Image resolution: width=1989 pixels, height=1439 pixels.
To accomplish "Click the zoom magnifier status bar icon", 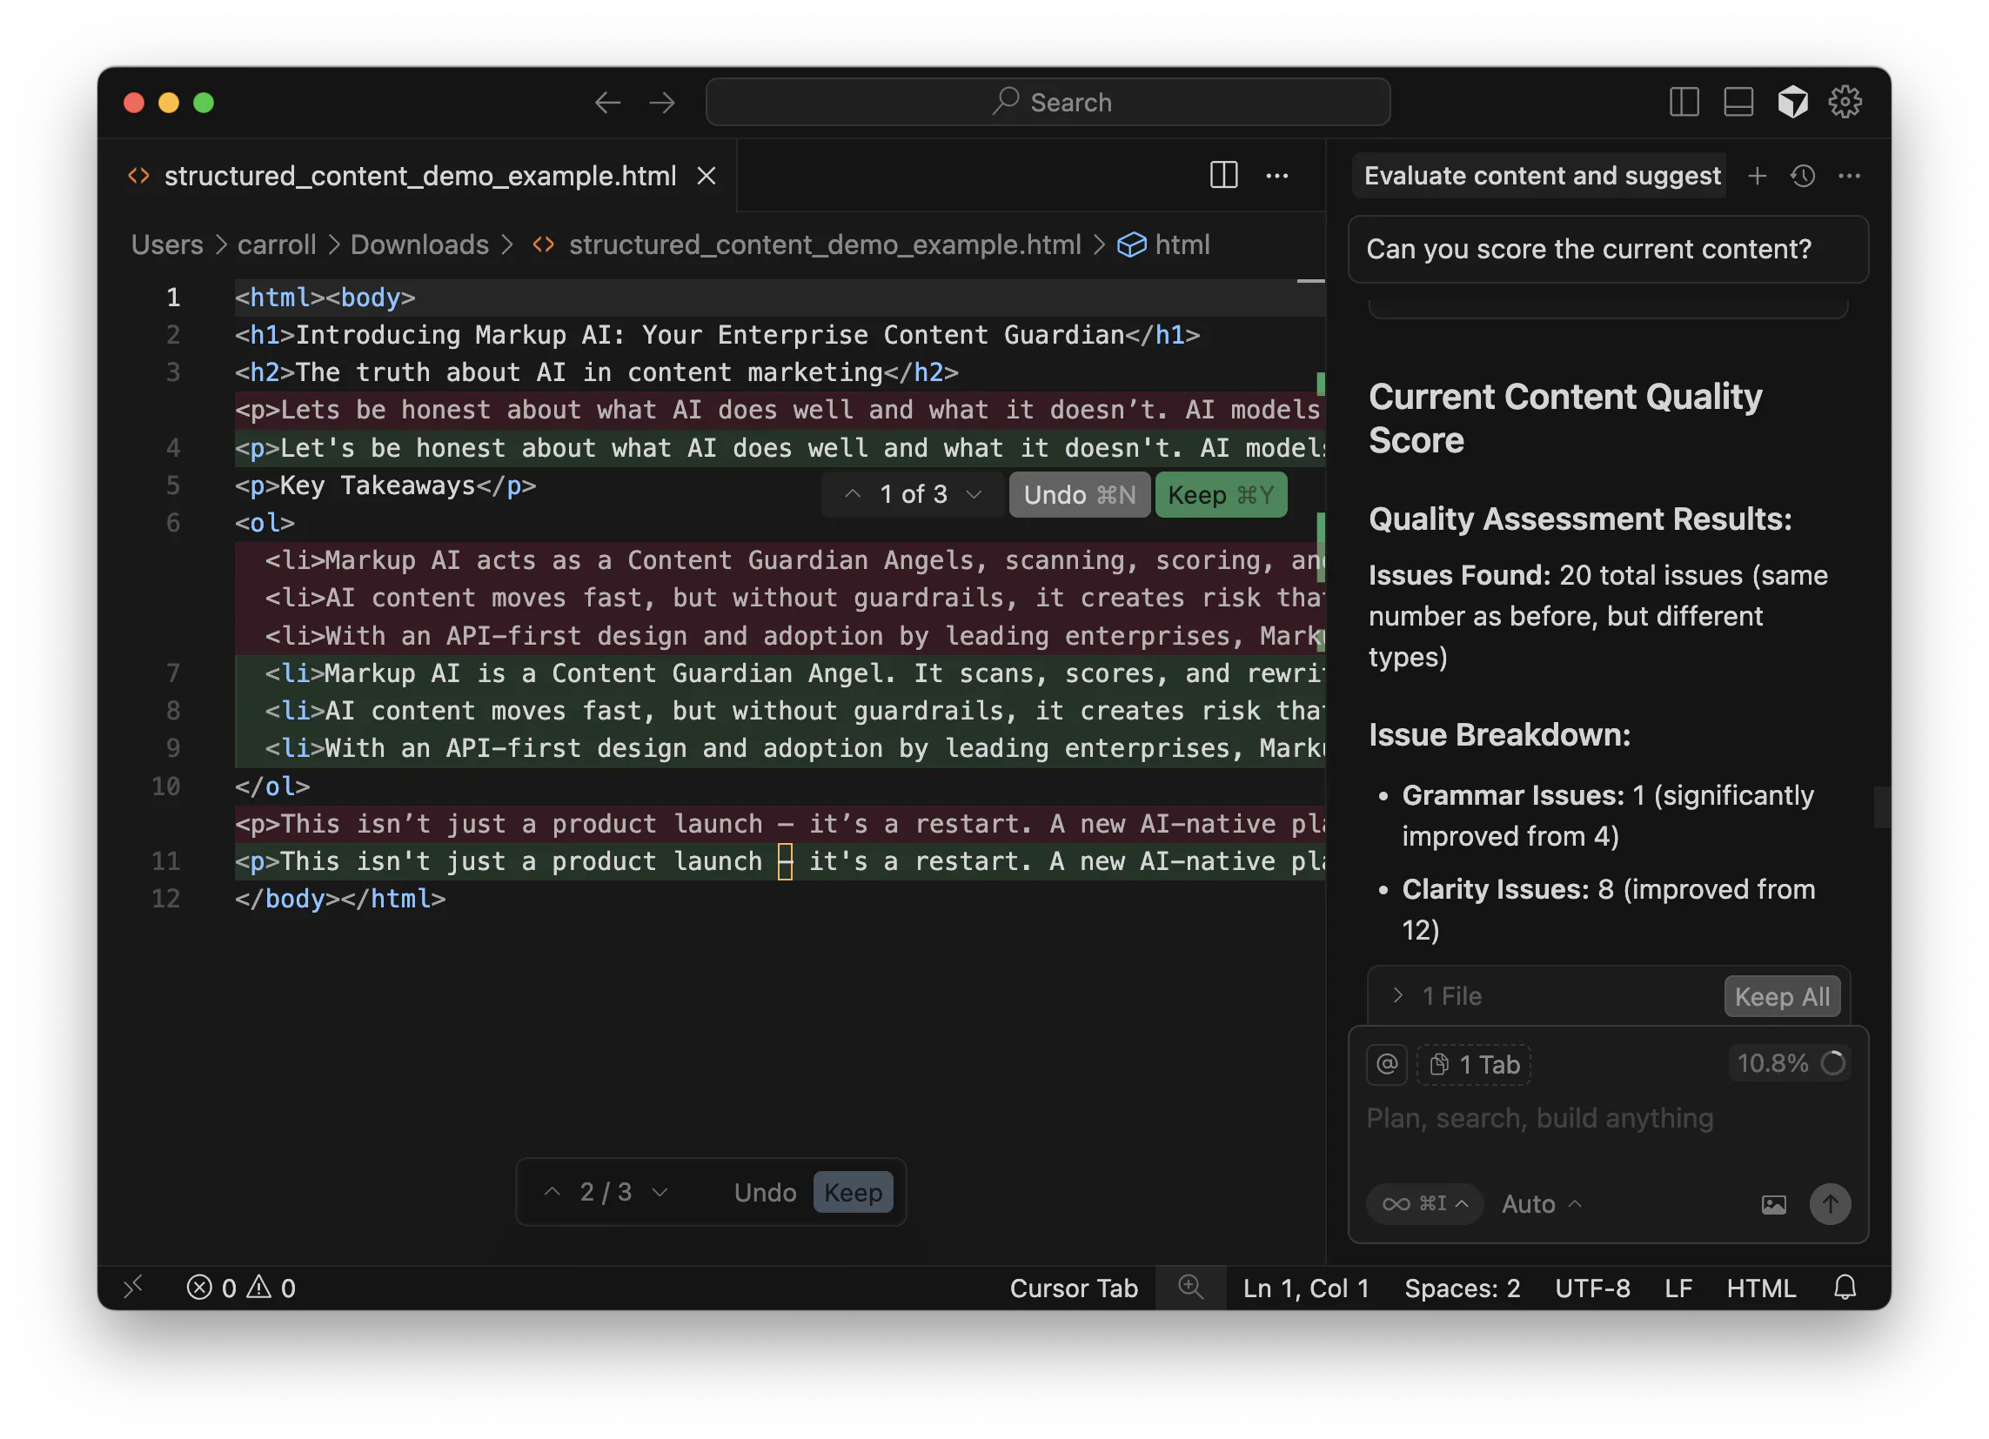I will [x=1190, y=1288].
